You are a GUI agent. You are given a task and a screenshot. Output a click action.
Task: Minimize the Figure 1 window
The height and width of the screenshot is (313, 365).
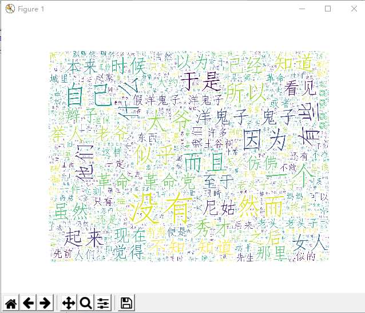tap(302, 9)
